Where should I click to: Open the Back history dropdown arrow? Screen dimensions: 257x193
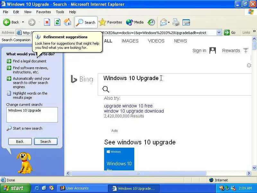tap(23, 22)
